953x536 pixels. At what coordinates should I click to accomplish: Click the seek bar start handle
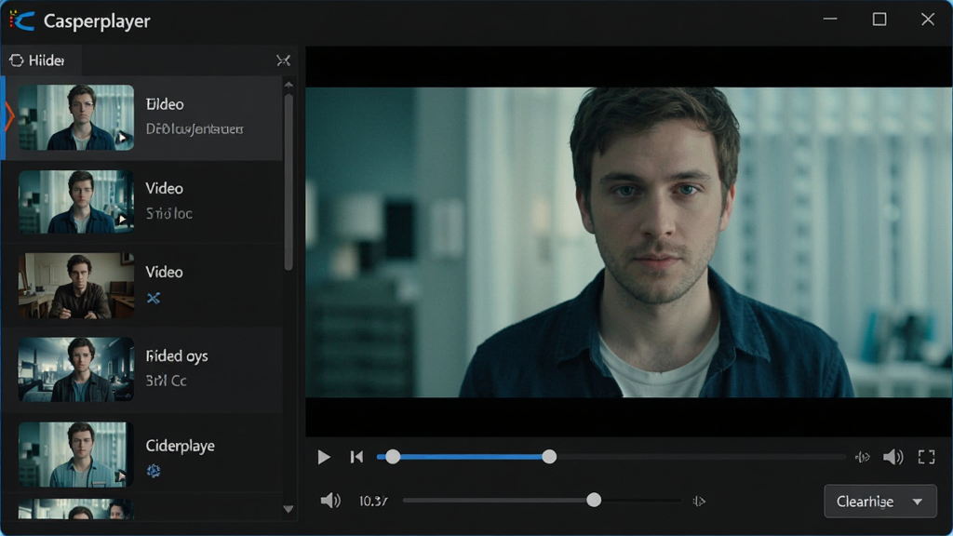(393, 457)
